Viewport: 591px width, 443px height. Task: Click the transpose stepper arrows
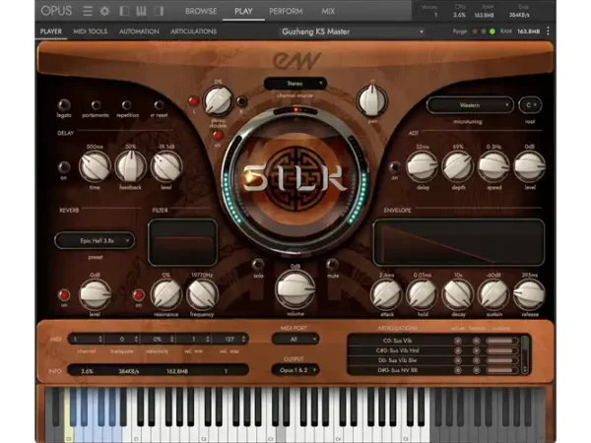click(136, 339)
